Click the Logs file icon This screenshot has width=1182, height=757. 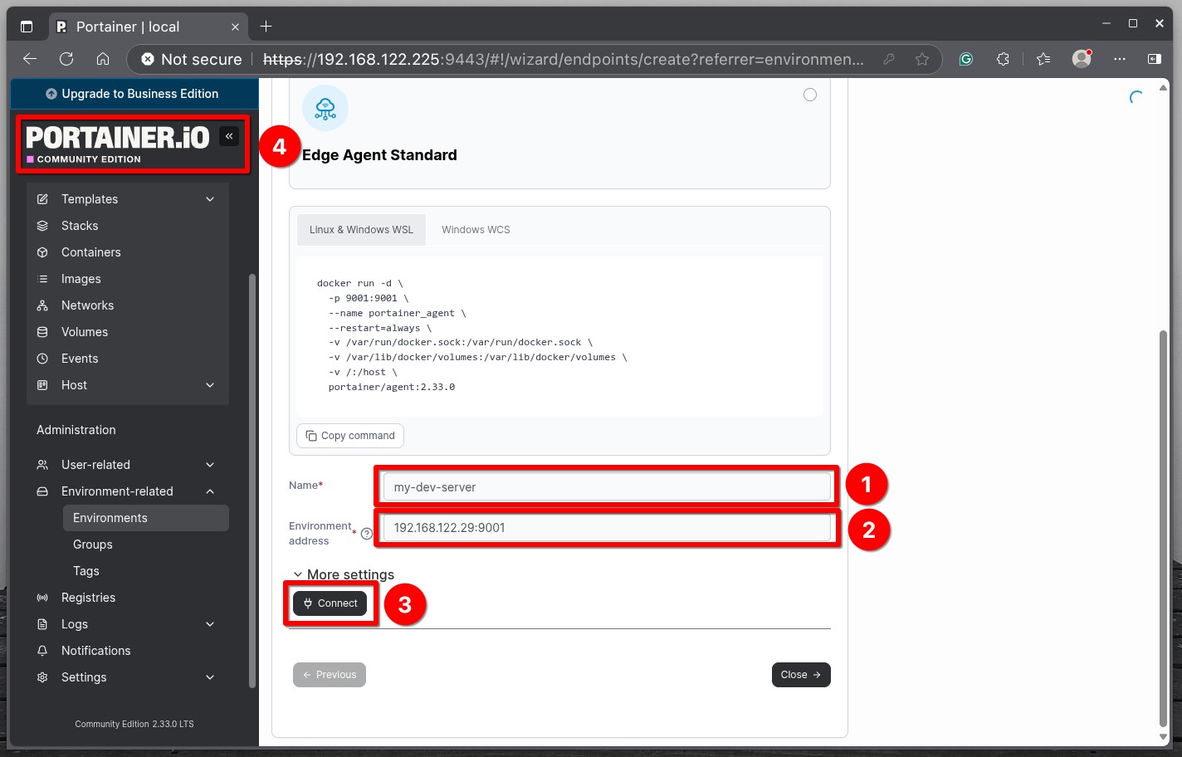pos(42,624)
